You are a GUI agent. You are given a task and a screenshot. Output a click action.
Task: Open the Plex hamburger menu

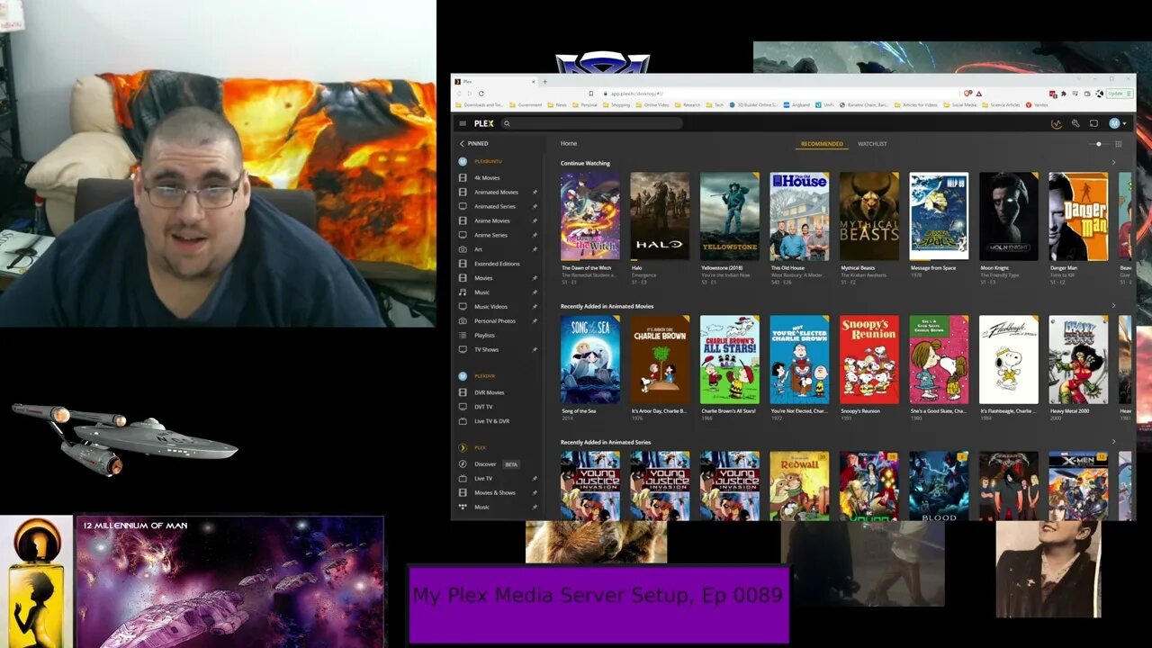[463, 123]
